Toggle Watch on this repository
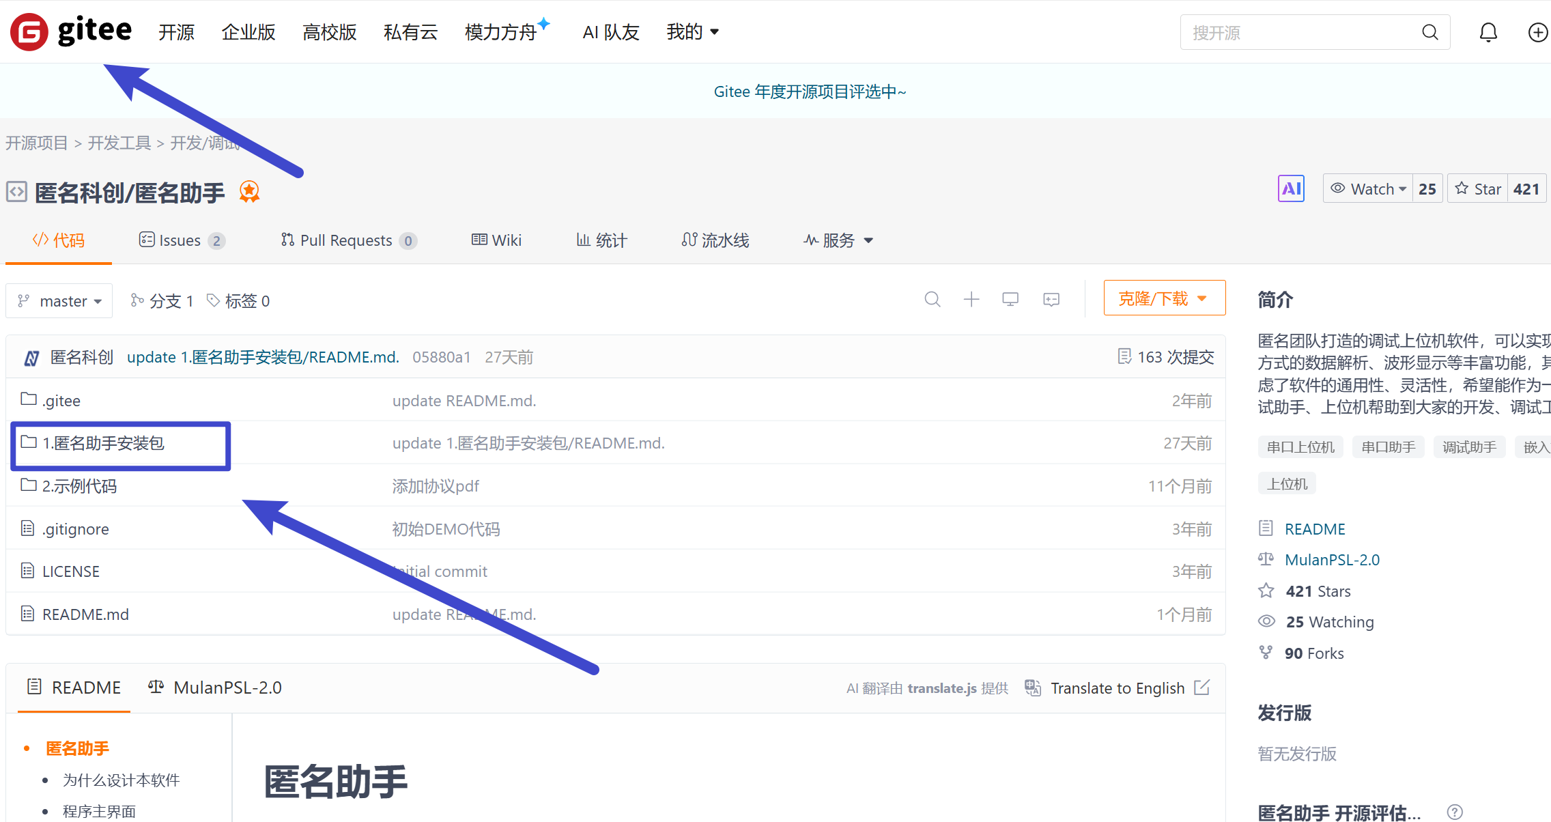The image size is (1551, 822). point(1369,188)
